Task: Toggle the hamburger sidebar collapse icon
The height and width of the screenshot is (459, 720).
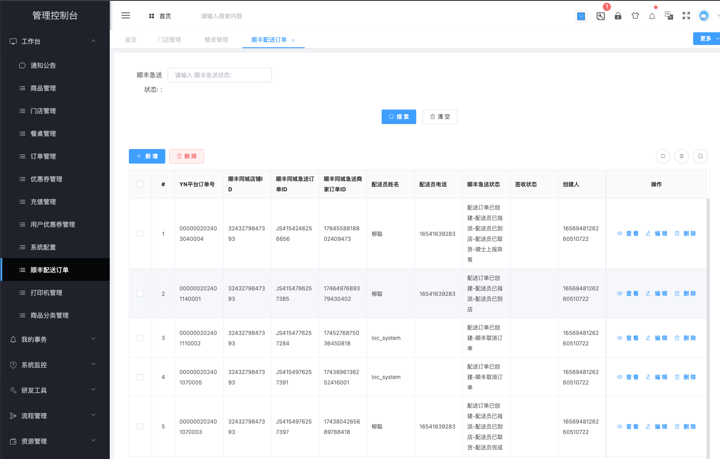Action: [x=126, y=15]
